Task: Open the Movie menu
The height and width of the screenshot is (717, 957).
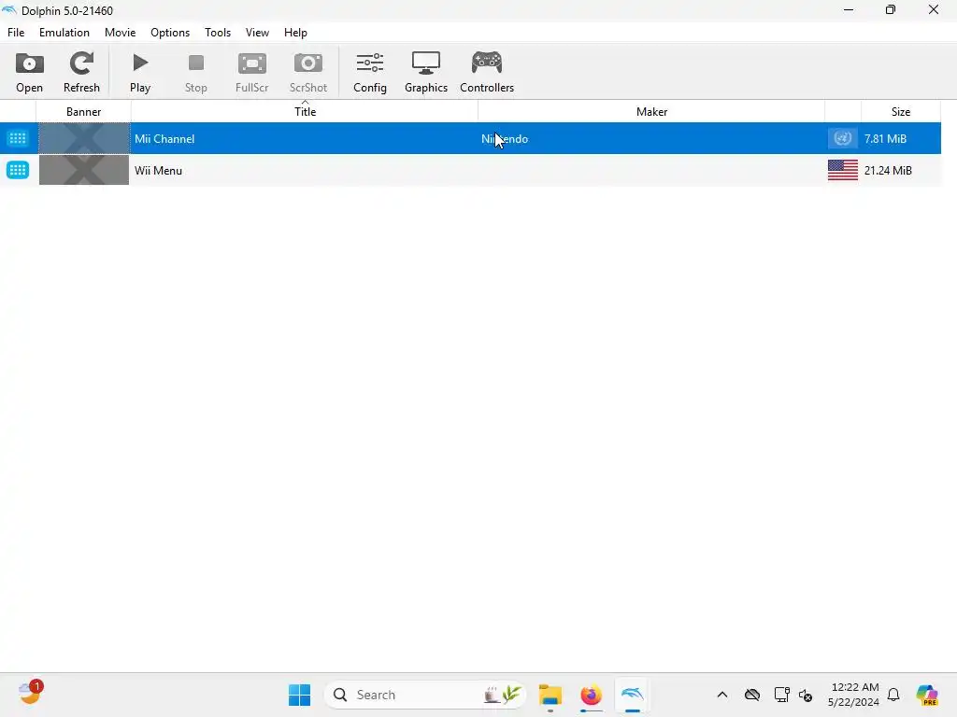Action: coord(121,33)
